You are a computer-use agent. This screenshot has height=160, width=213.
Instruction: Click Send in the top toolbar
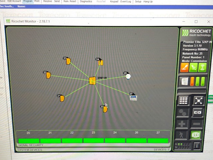[57, 1]
